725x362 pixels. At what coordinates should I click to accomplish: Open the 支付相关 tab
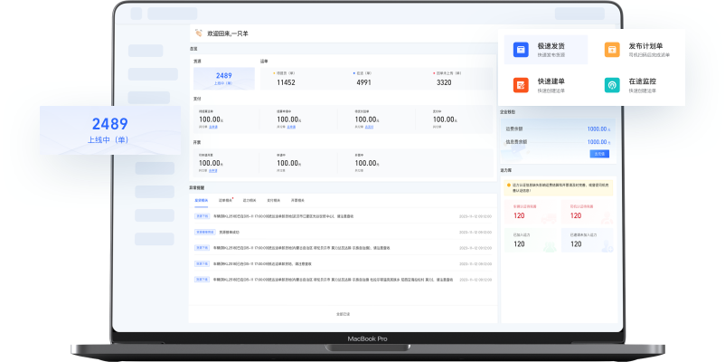pos(273,200)
